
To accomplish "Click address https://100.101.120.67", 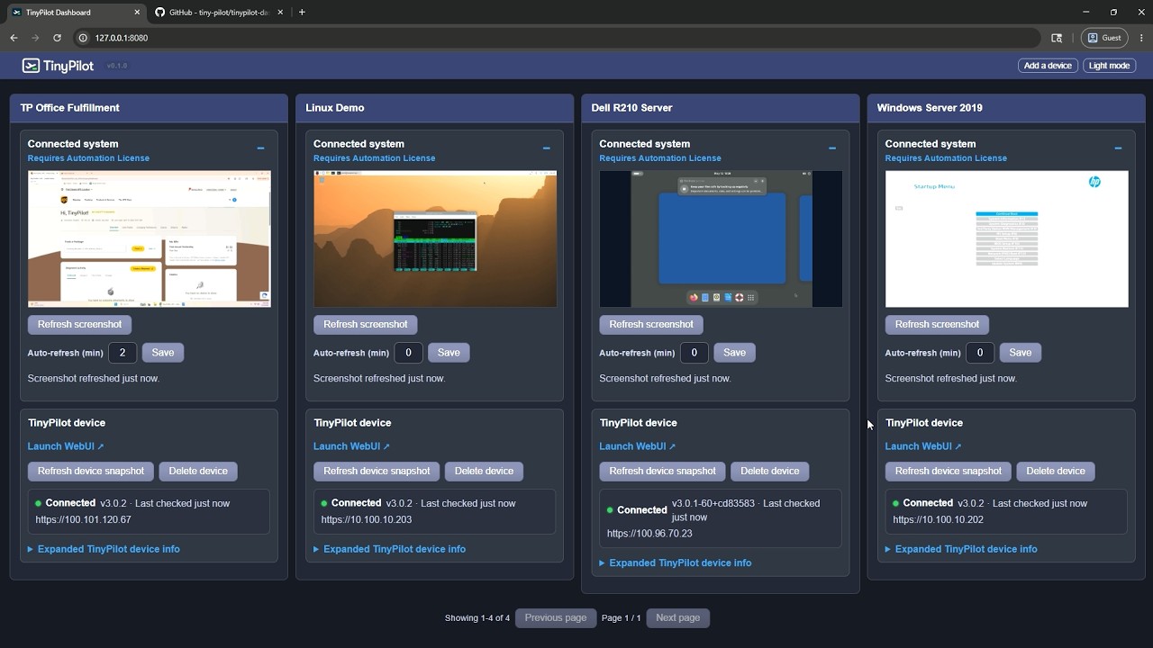I will pos(84,520).
